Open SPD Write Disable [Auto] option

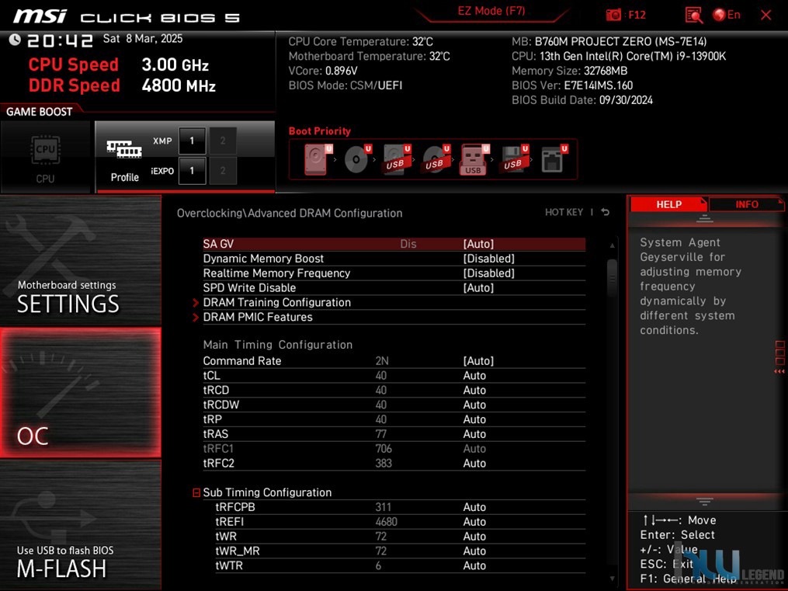click(478, 288)
